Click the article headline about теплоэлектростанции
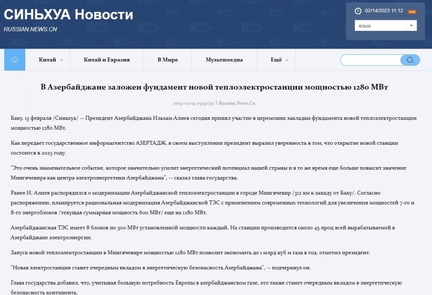 tap(214, 87)
